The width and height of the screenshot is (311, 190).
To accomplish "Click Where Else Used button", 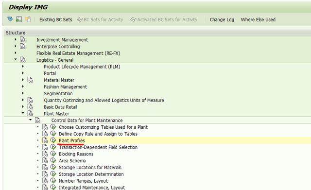I will tap(258, 19).
